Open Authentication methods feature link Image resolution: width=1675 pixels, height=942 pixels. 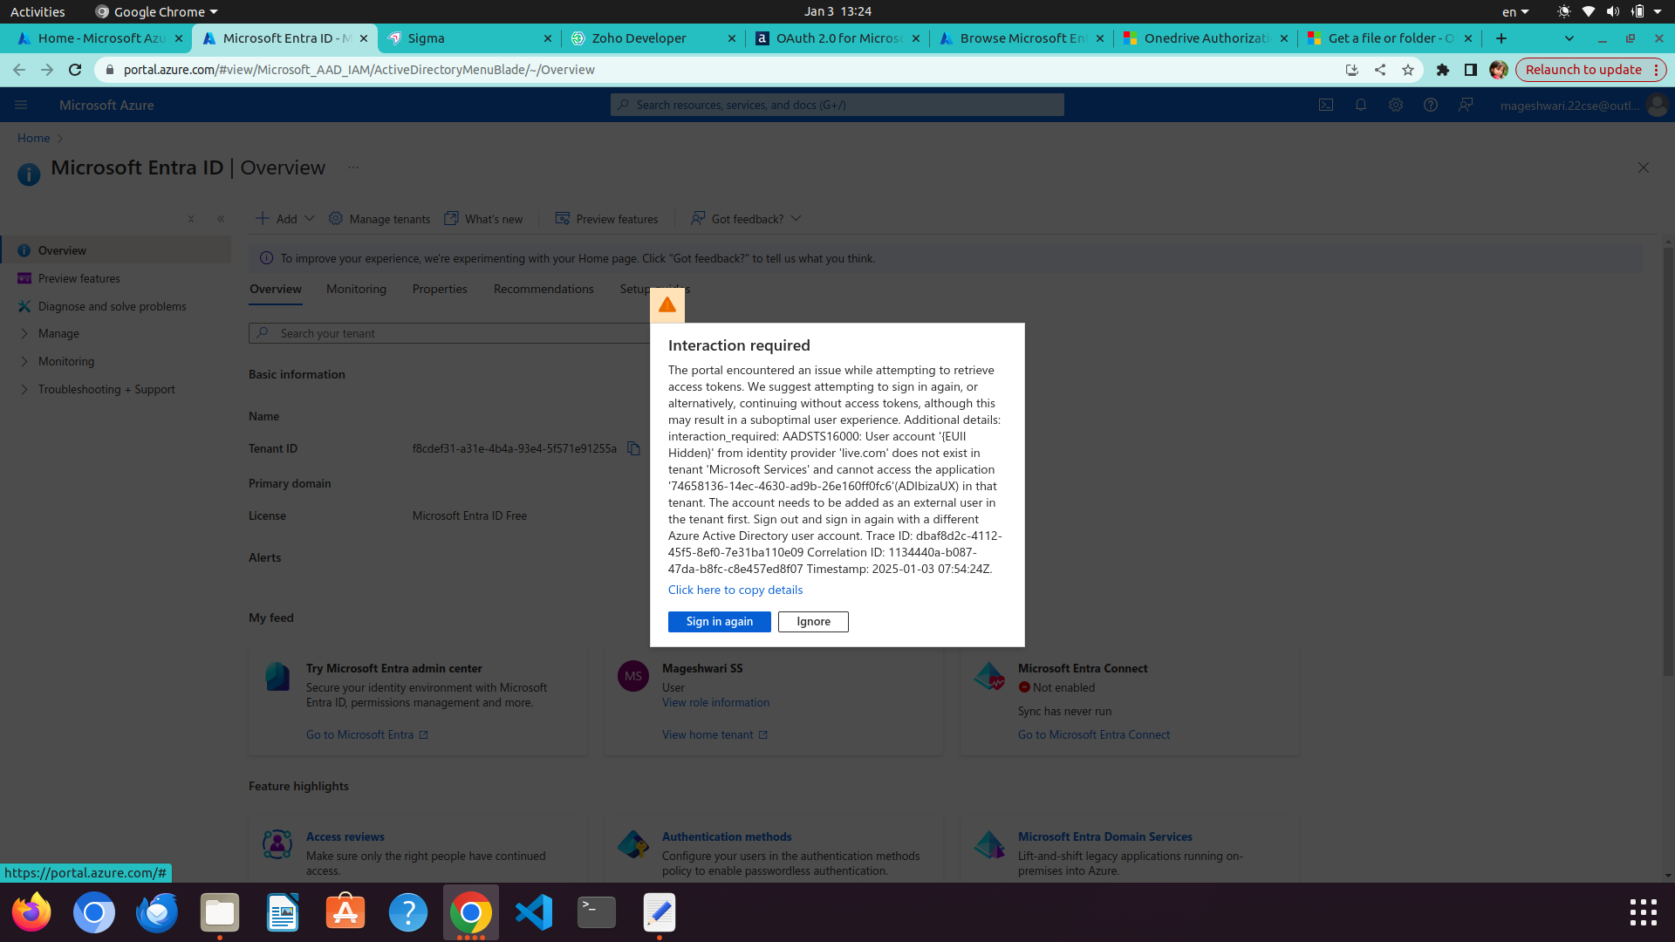click(727, 836)
